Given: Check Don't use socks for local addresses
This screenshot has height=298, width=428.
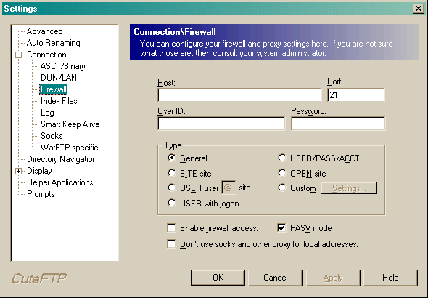Looking at the screenshot, I should click(171, 243).
